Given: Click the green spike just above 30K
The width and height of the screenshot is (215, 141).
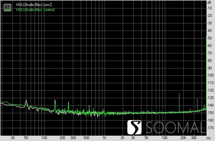Looking at the screenshot, I should [197, 105].
